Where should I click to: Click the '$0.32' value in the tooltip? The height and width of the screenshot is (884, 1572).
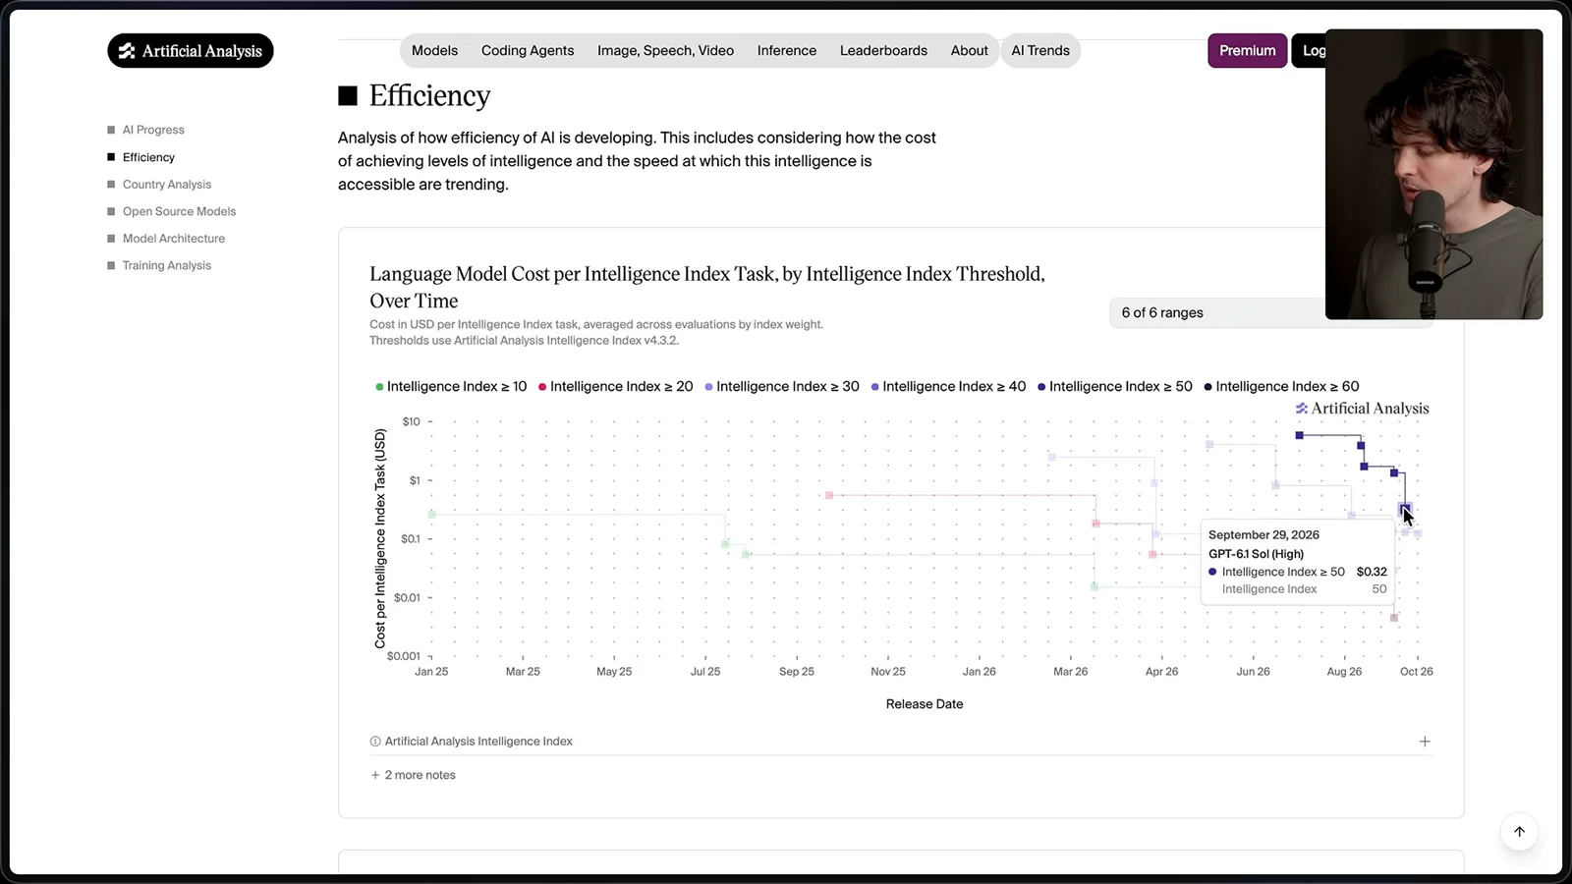pyautogui.click(x=1372, y=572)
